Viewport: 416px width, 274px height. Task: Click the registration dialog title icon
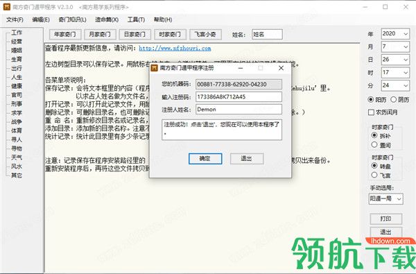(154, 68)
